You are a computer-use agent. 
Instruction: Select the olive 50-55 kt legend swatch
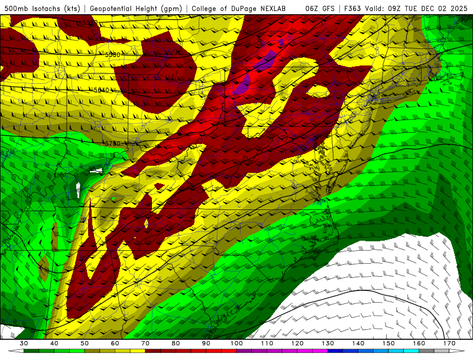point(92,351)
